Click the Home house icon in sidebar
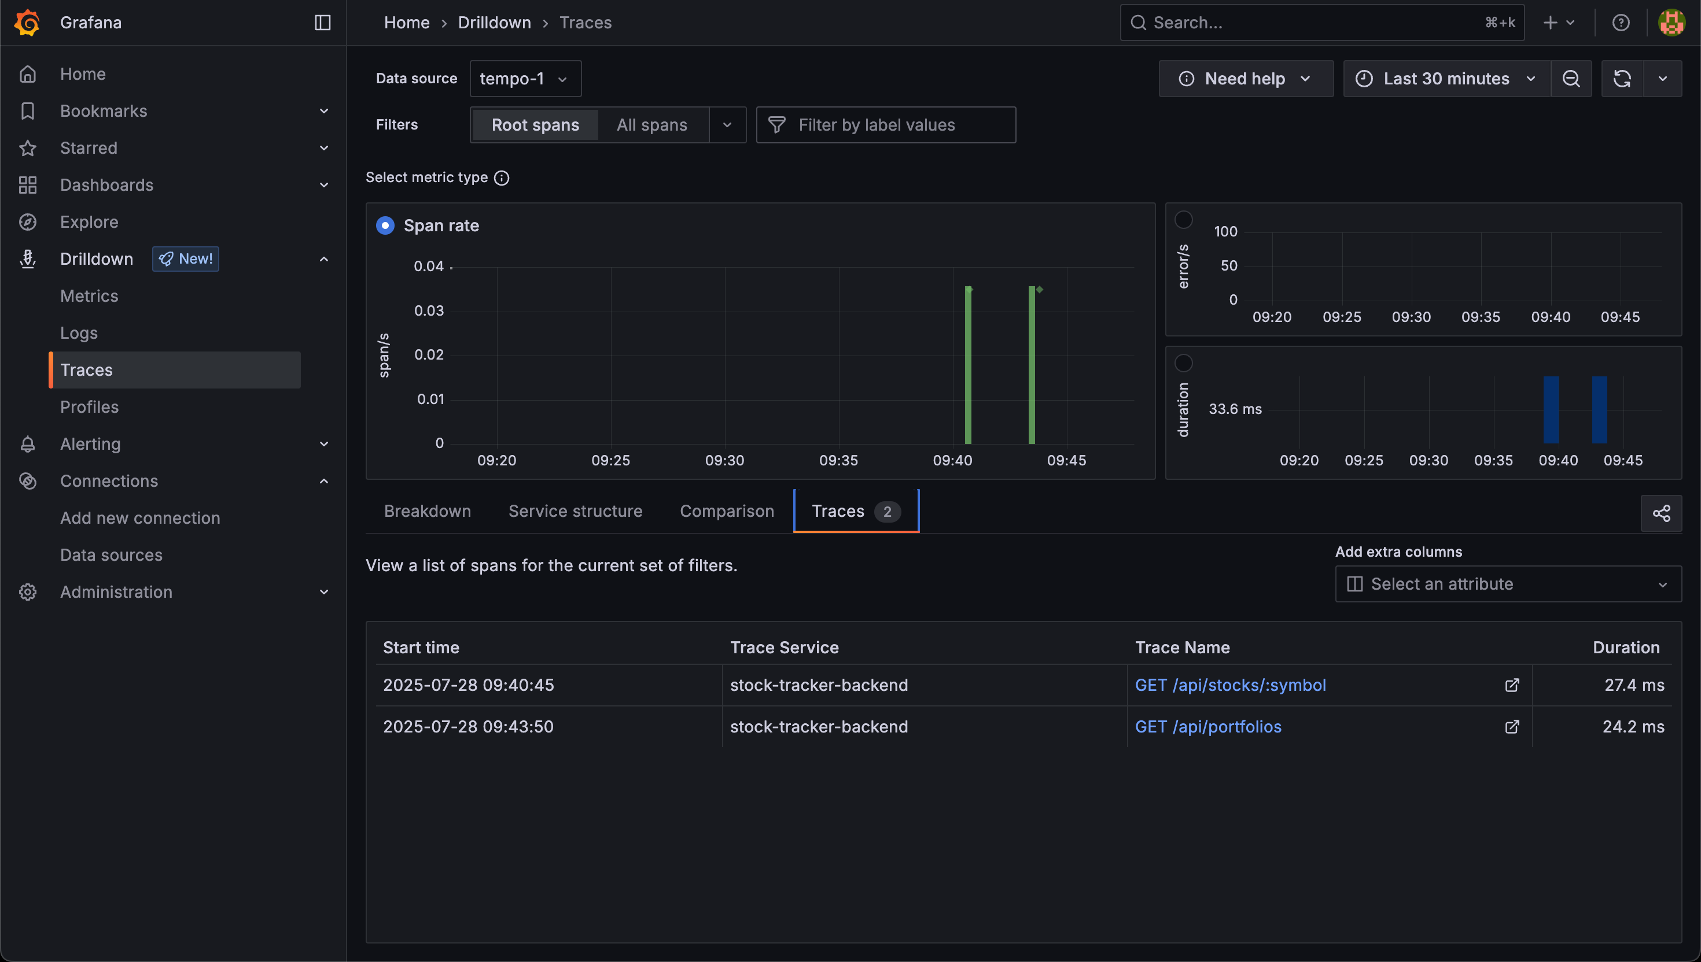The height and width of the screenshot is (962, 1701). coord(27,74)
